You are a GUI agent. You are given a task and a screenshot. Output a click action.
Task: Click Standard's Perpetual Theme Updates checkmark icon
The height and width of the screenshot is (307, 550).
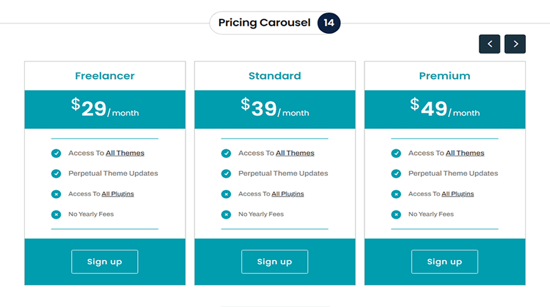(226, 174)
